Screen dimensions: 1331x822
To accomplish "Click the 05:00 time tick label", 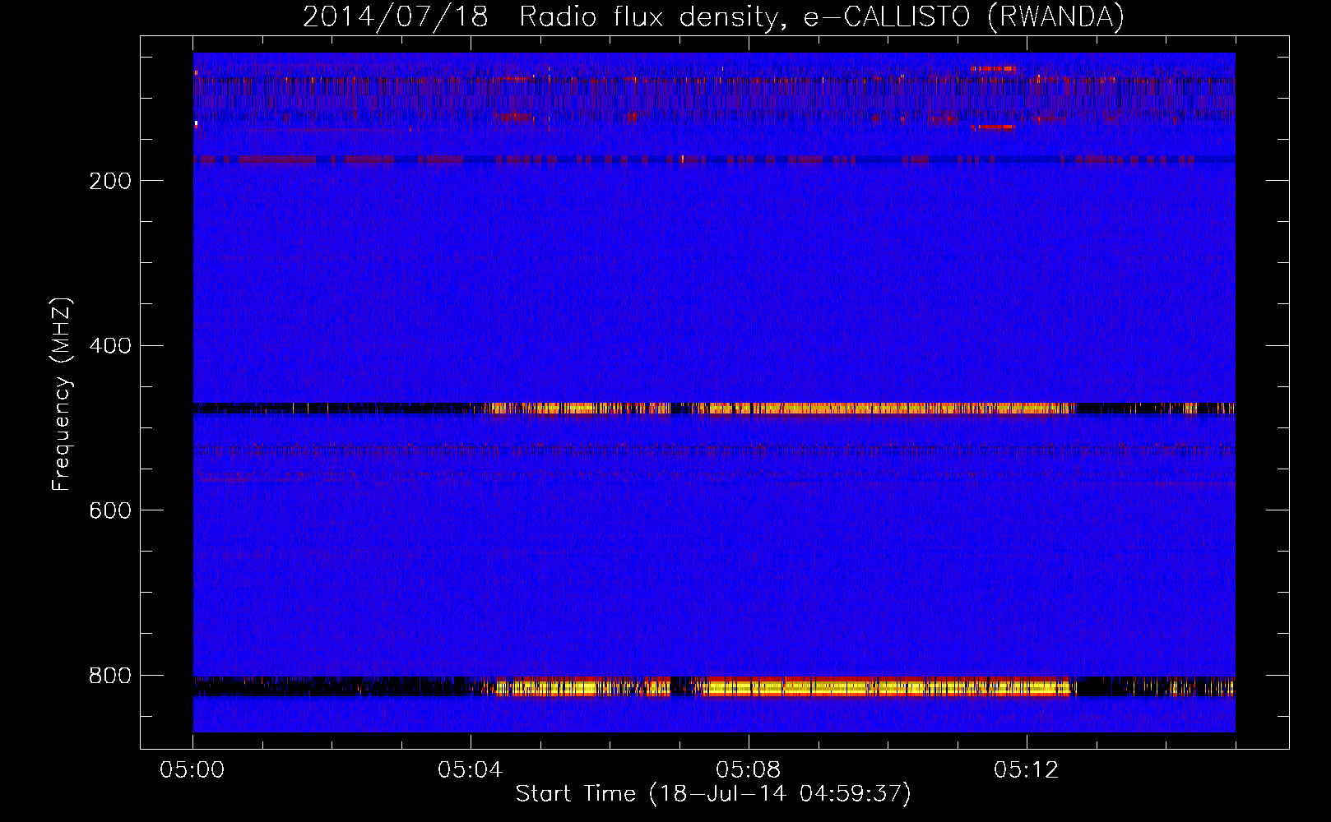I will pos(192,770).
